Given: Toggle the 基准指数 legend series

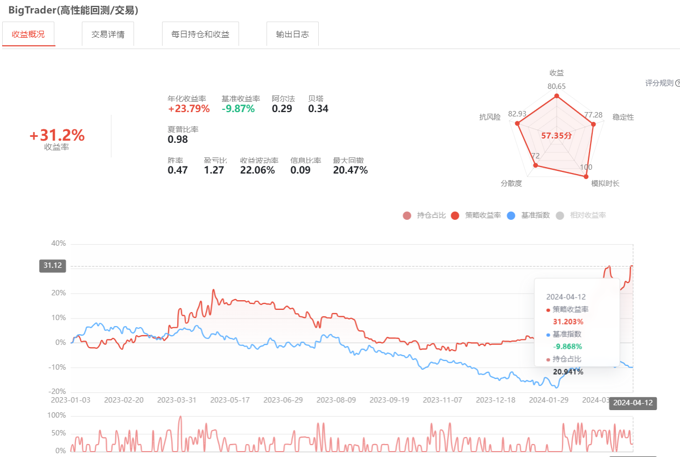Looking at the screenshot, I should [528, 216].
